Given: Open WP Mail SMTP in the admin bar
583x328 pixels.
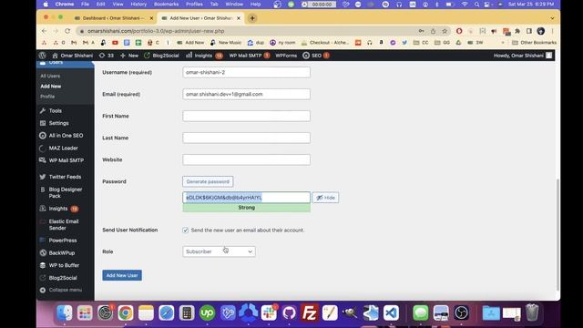Looking at the screenshot, I should pos(249,56).
